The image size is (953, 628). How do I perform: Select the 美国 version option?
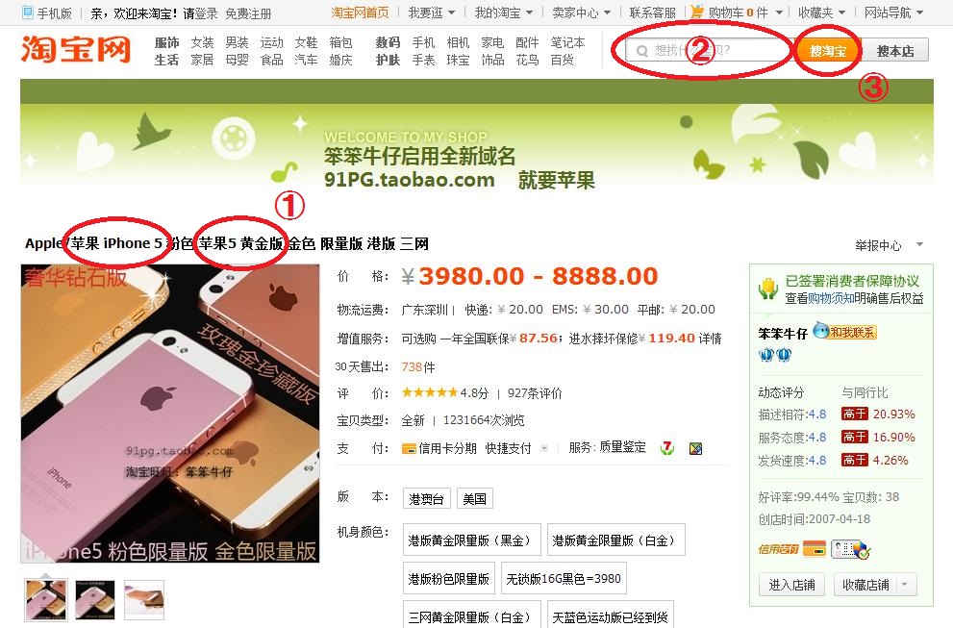(475, 499)
